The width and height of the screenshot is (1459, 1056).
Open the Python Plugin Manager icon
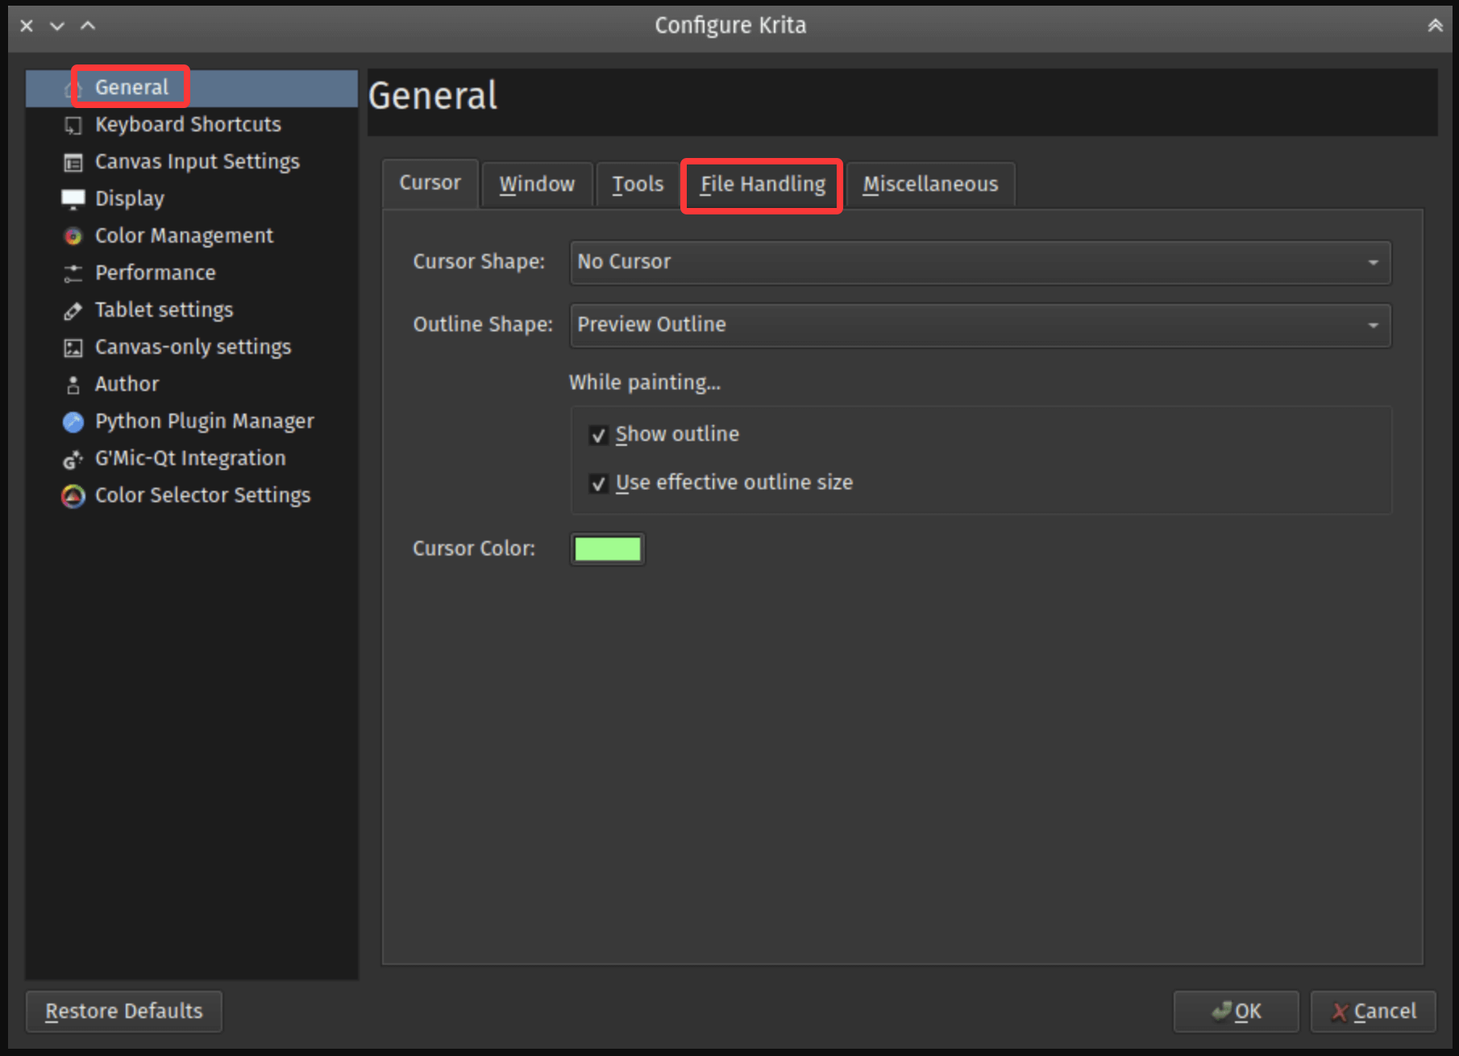tap(73, 421)
